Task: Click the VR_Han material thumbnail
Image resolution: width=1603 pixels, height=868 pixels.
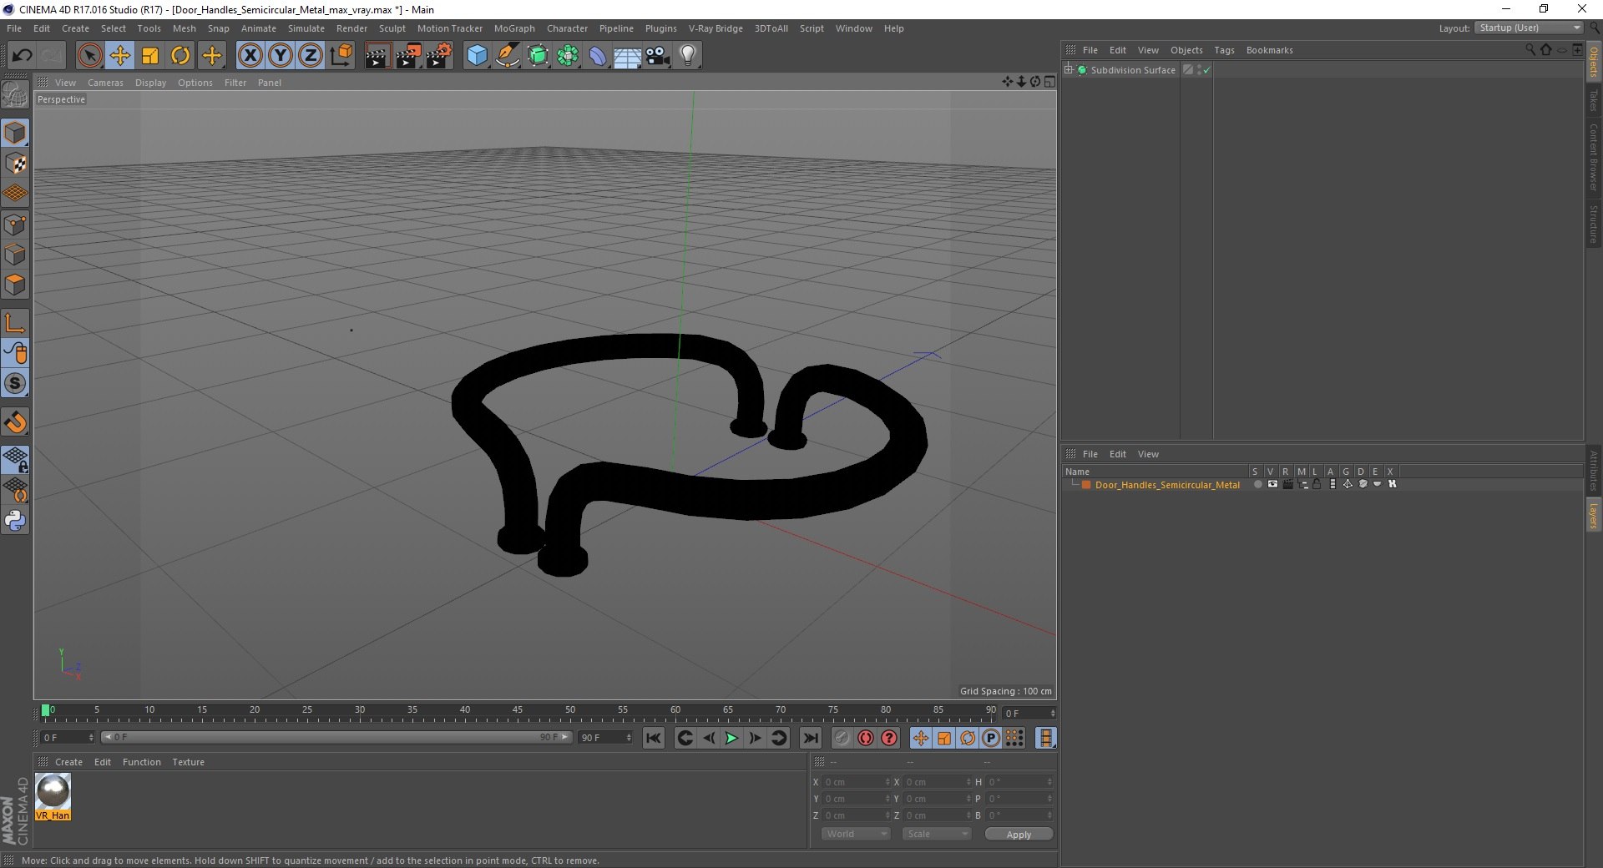Action: [53, 796]
